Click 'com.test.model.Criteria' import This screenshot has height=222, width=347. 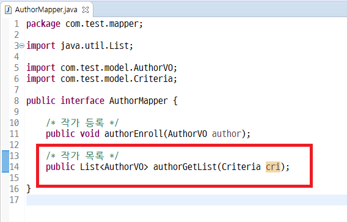coord(117,79)
